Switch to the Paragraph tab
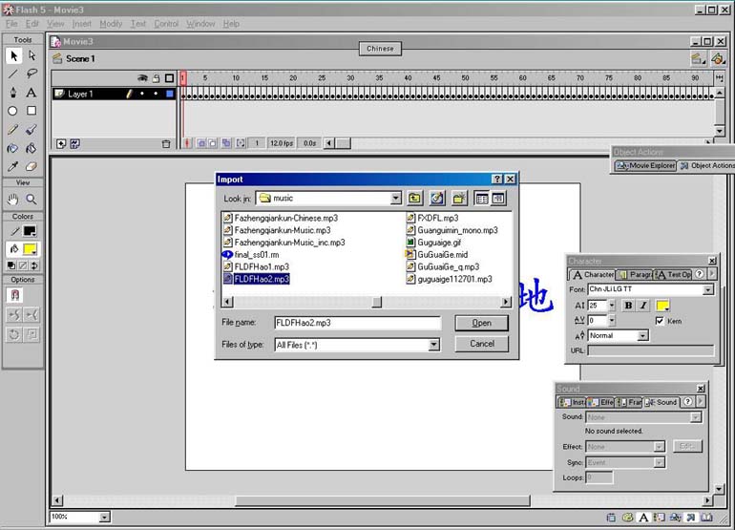 pyautogui.click(x=634, y=275)
